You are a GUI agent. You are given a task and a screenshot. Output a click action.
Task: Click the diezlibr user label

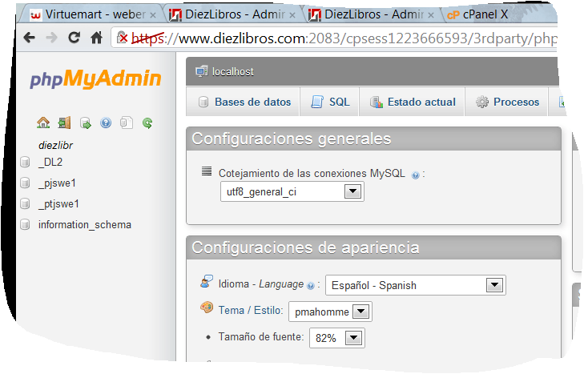(x=55, y=145)
